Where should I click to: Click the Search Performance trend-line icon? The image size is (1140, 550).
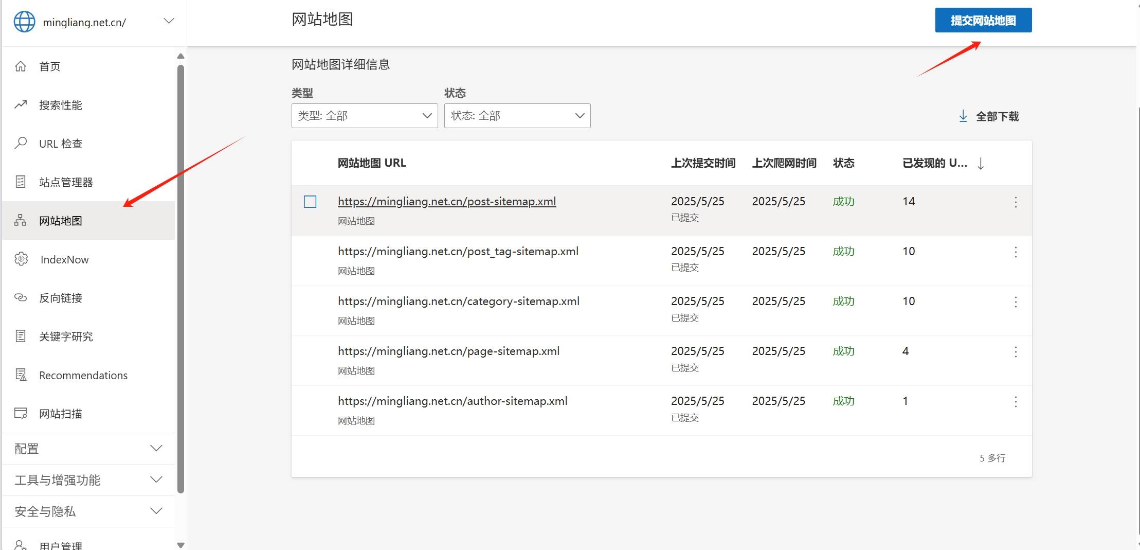pos(21,105)
